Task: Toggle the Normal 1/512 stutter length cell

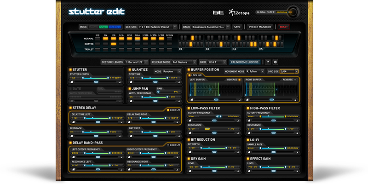Action: pos(161,39)
